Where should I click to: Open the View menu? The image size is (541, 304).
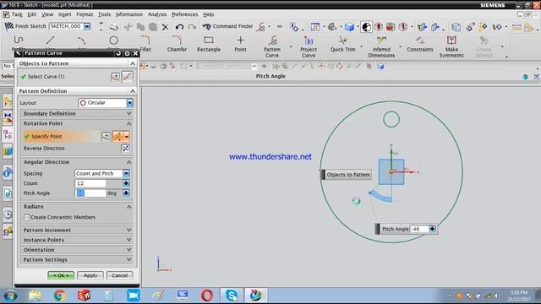coord(47,14)
